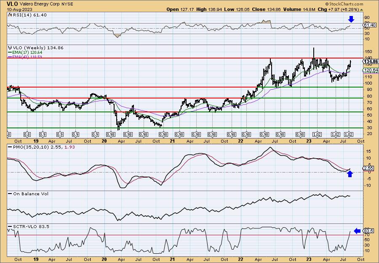Click the 100 label on the price axis

[x=368, y=83]
